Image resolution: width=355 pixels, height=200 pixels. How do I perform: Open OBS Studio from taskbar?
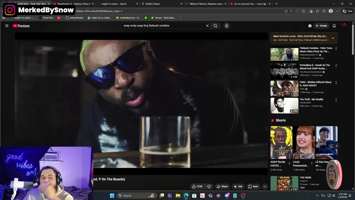point(243,196)
